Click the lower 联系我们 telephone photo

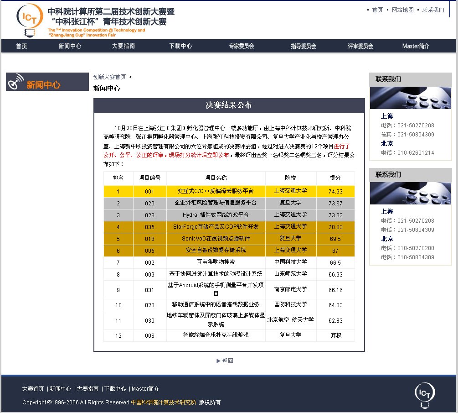click(x=411, y=193)
